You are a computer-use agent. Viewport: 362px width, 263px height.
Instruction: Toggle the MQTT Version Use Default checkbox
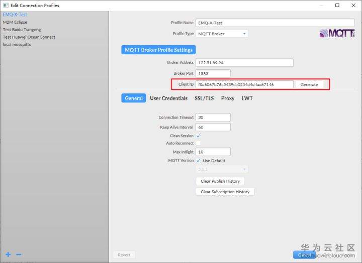click(x=198, y=161)
